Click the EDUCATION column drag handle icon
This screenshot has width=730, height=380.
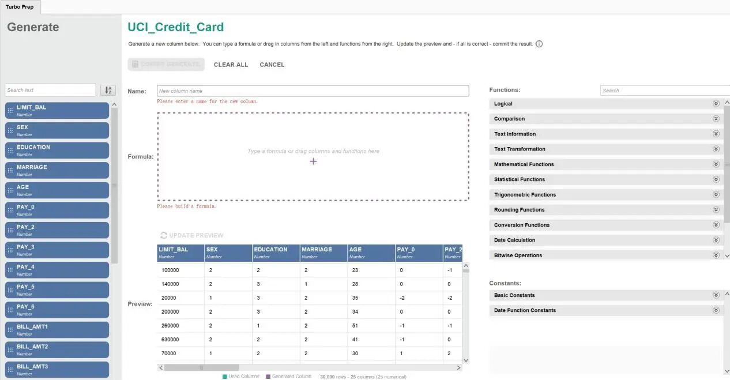point(10,151)
